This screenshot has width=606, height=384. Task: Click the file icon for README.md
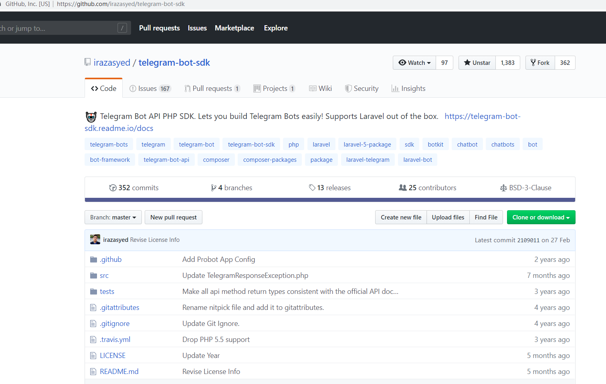[x=93, y=372]
